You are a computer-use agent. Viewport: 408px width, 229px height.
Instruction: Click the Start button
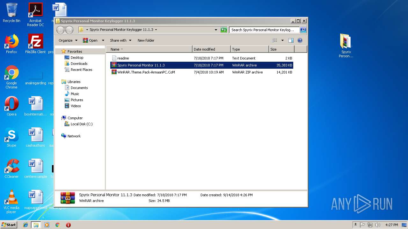point(9,225)
